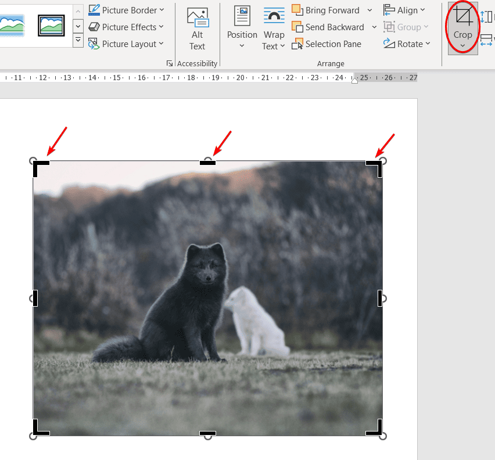Expand the picture styles gallery
The image size is (495, 460).
(x=78, y=40)
